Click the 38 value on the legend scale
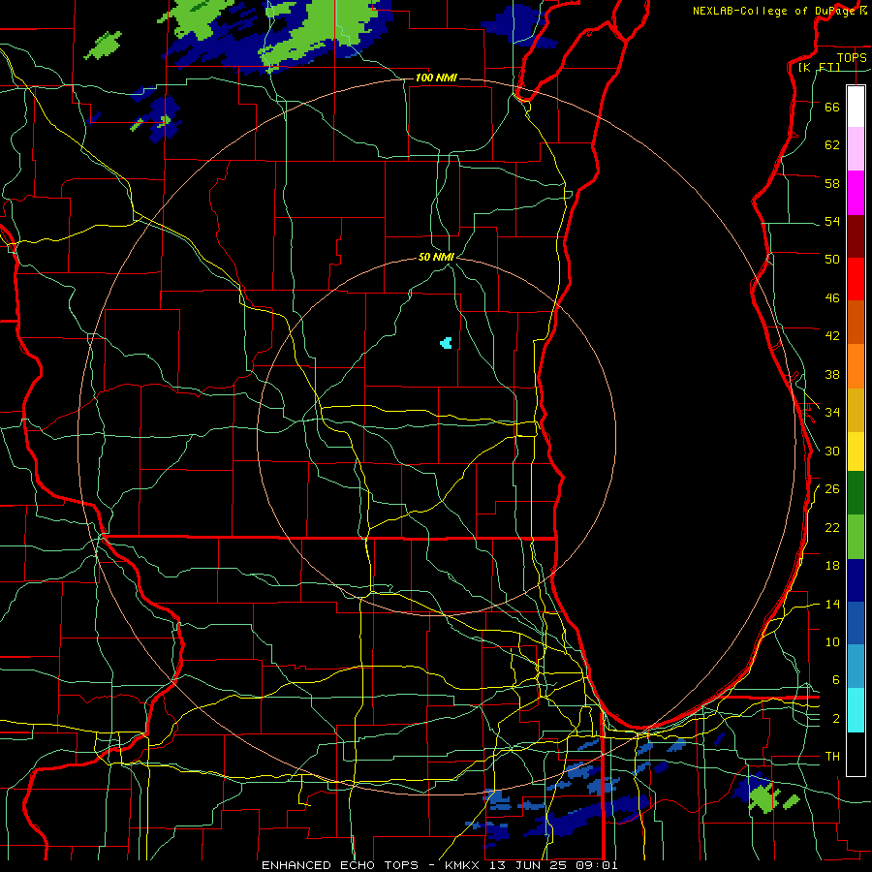 [832, 374]
